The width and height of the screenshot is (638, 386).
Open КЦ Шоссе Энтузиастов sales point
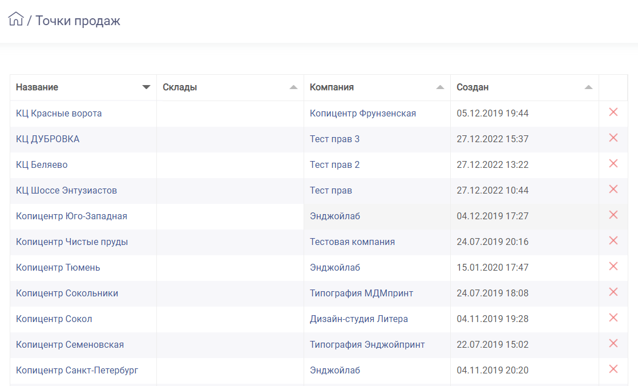66,190
